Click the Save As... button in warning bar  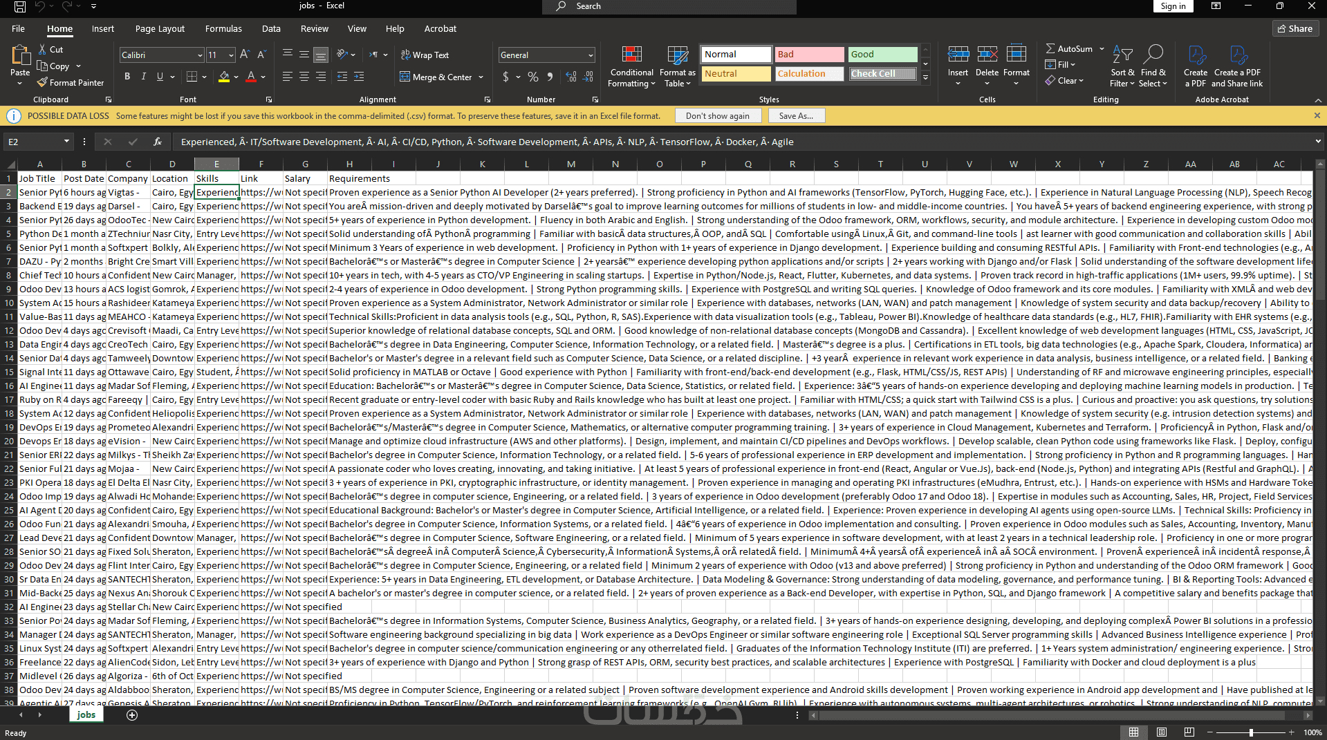pos(796,116)
